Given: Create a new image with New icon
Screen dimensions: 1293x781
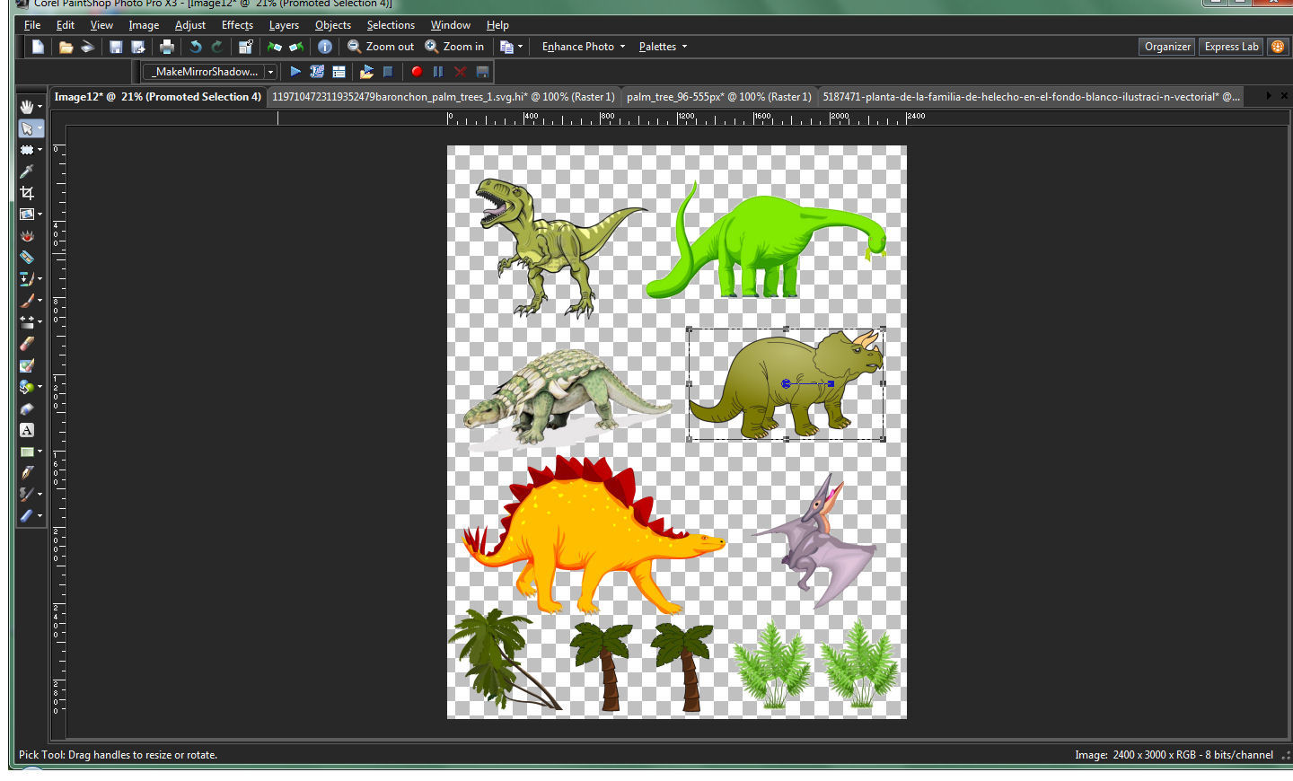Looking at the screenshot, I should click(x=38, y=47).
